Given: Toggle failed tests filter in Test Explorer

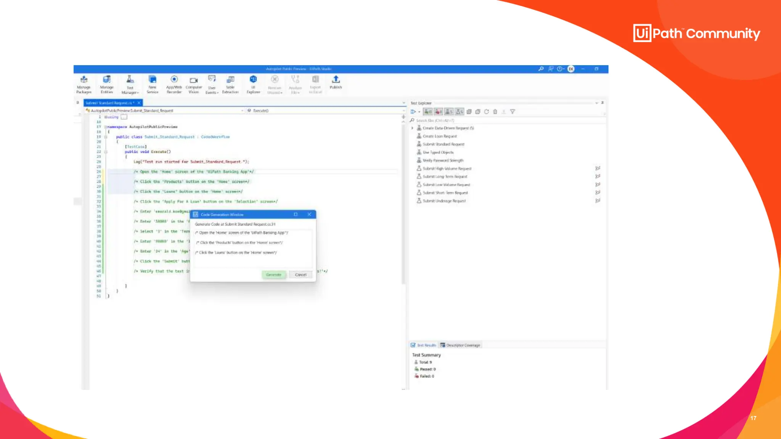Looking at the screenshot, I should pyautogui.click(x=439, y=112).
